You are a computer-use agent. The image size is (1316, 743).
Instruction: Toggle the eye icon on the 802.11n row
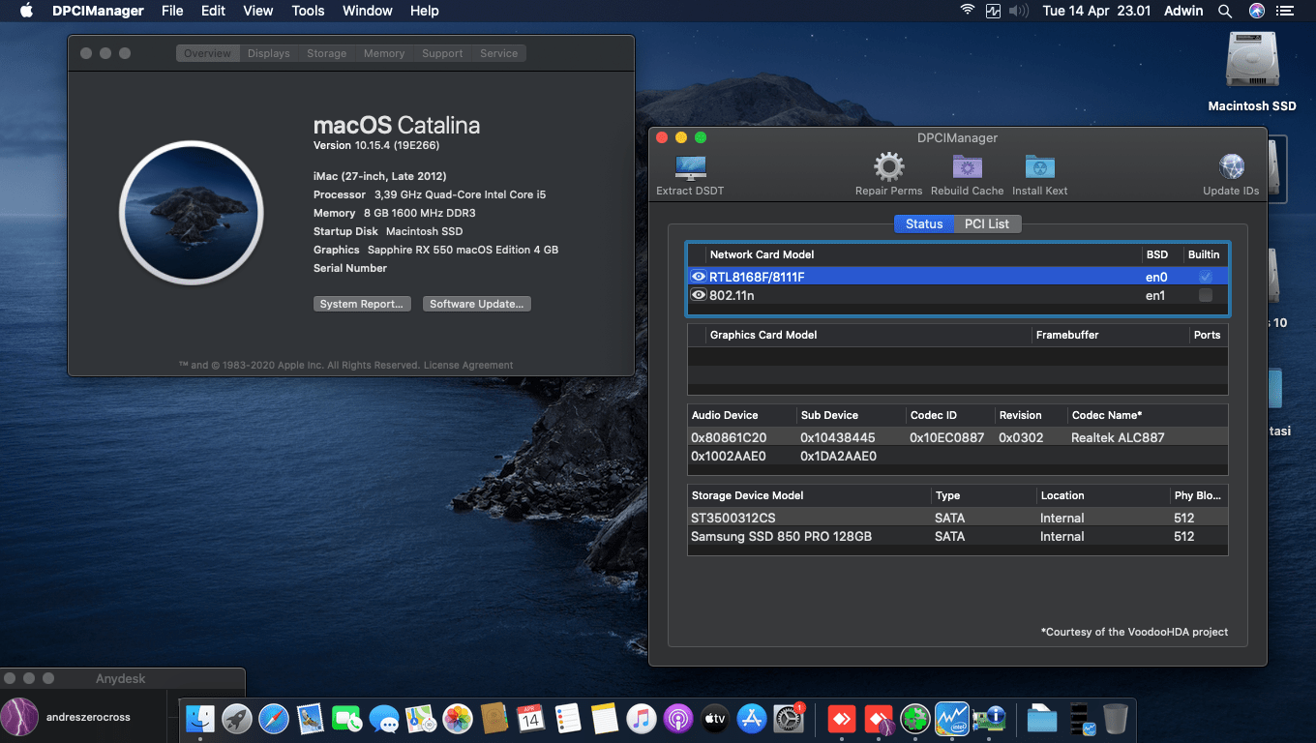pos(699,294)
